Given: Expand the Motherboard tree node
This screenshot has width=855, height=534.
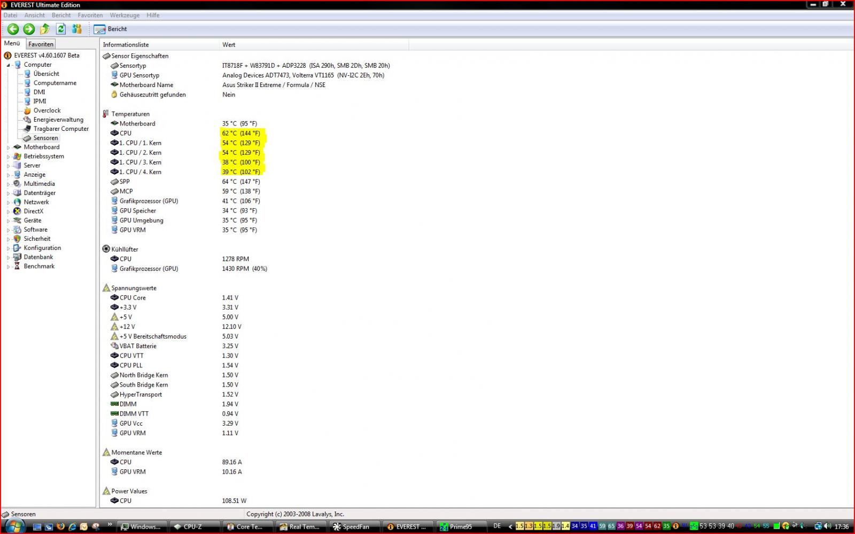Looking at the screenshot, I should click(8, 147).
